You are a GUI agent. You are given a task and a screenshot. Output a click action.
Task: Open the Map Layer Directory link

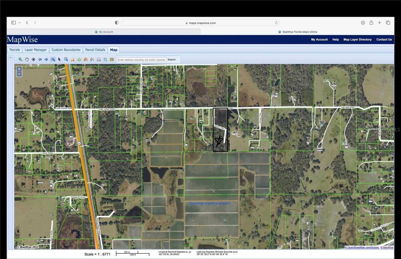tap(357, 40)
